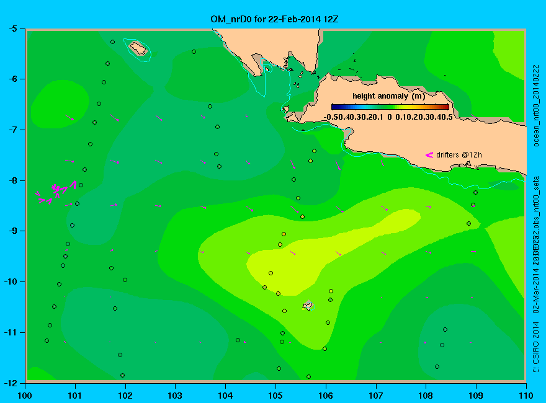546x403 pixels.
Task: Click the vertical 'ocean_nrt00_20140222' side label
Action: pyautogui.click(x=536, y=105)
